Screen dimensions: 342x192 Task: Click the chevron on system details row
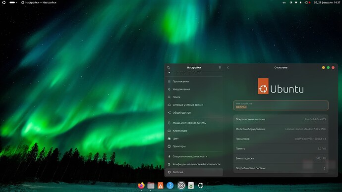pyautogui.click(x=325, y=168)
